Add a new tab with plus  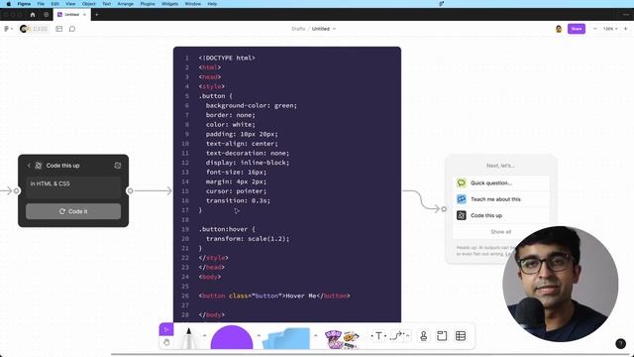97,15
